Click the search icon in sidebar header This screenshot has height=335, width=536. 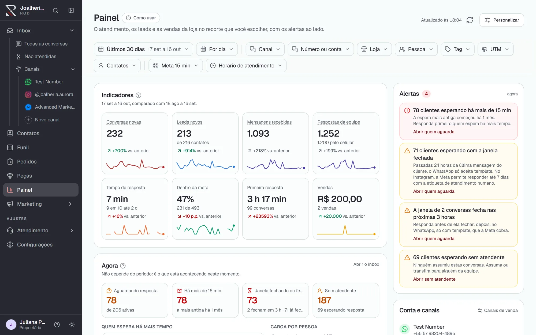coord(55,10)
